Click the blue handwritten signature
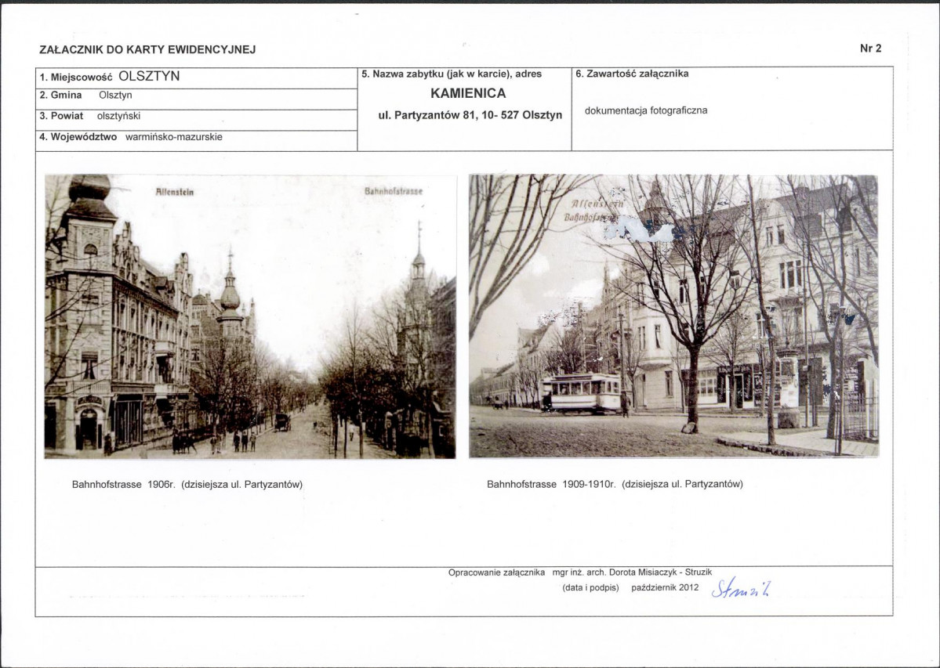 pyautogui.click(x=740, y=589)
